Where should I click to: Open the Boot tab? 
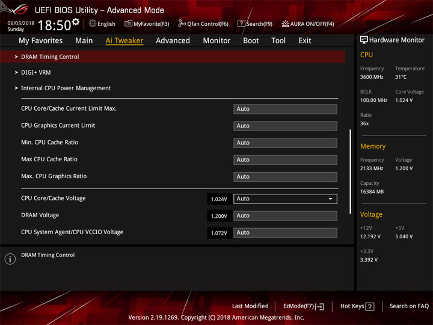click(251, 41)
